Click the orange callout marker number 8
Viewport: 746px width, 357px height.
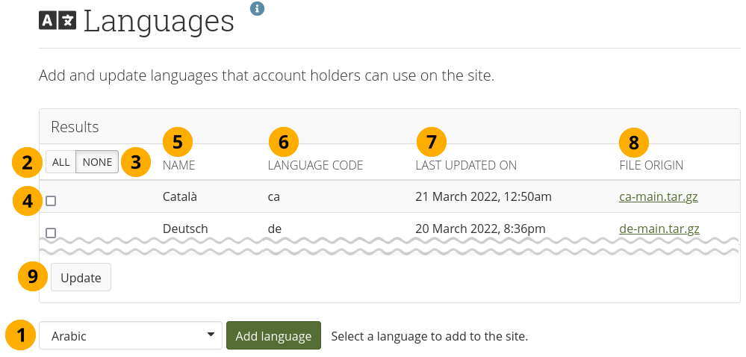(x=634, y=140)
